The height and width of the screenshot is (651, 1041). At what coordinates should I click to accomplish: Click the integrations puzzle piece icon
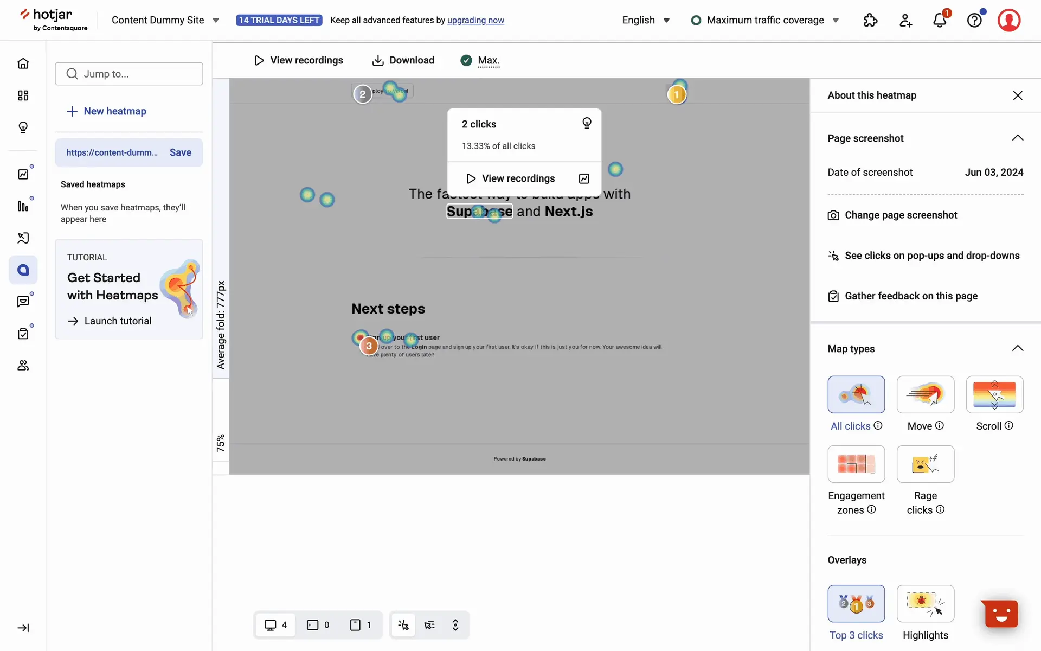(870, 21)
